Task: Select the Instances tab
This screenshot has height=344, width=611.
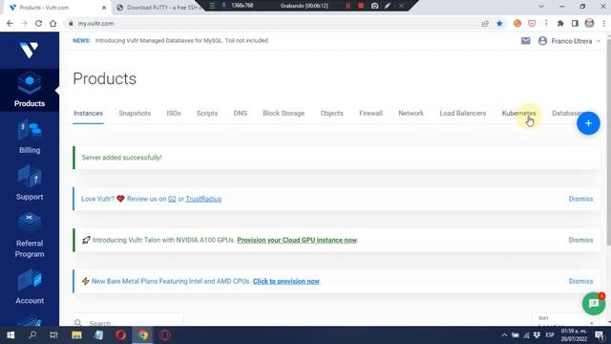Action: 88,113
